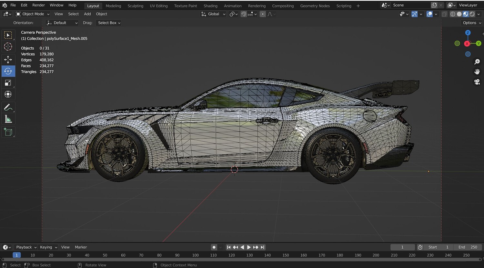Screen dimensions: 484x268
Task: Jump to the next keyframe
Action: pos(256,247)
